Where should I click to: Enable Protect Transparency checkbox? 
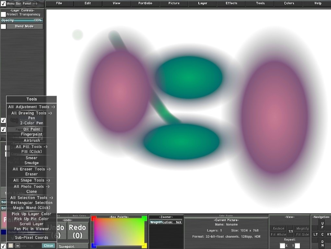[3, 14]
